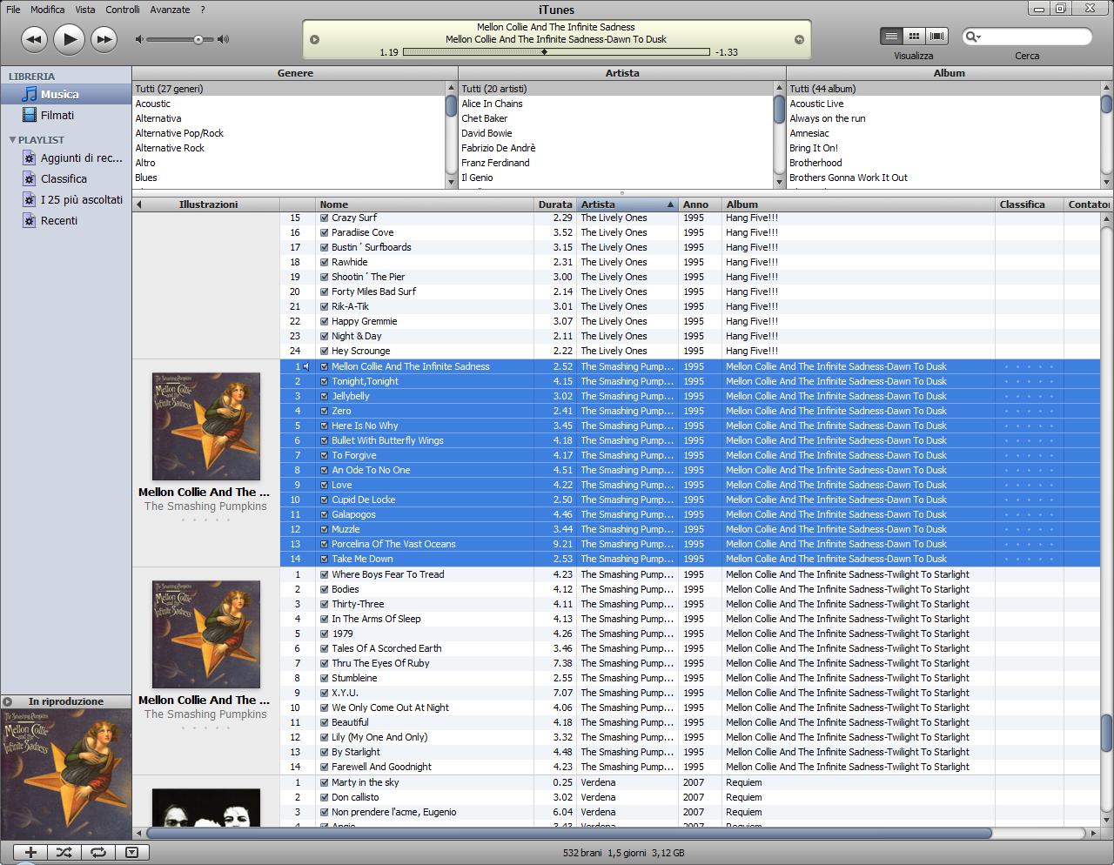The height and width of the screenshot is (865, 1114).
Task: Toggle checkbox for Marty in the sky
Action: pos(324,782)
